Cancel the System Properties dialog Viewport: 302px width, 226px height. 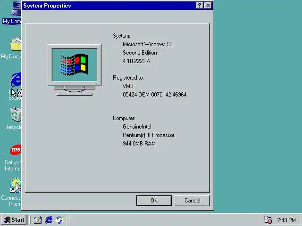click(x=192, y=201)
